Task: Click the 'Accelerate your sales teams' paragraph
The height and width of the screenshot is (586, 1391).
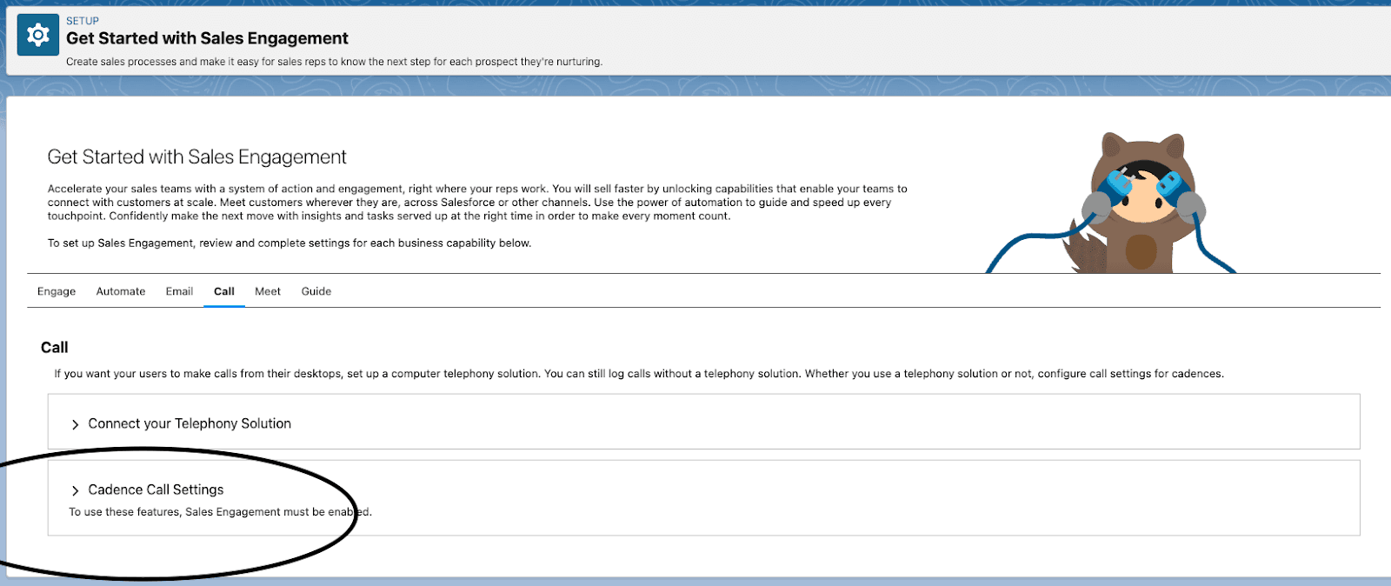Action: pos(476,202)
